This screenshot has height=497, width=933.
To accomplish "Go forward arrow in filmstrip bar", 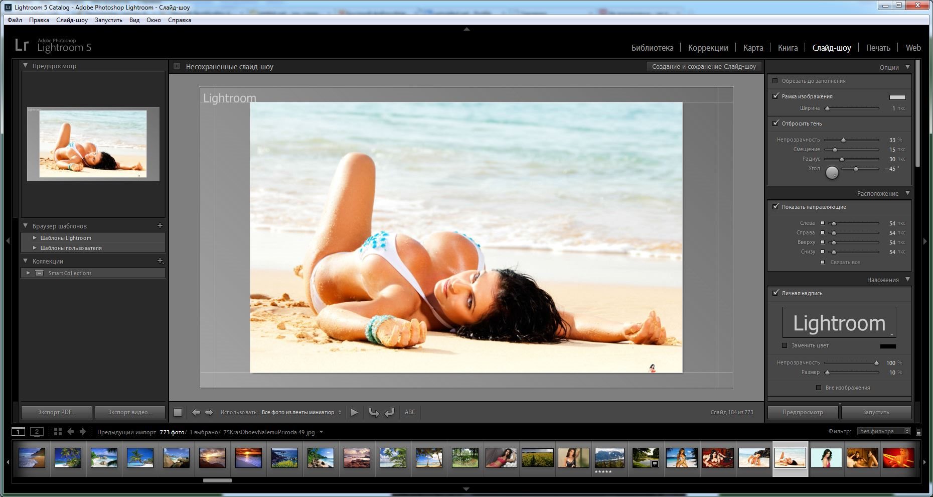I will (x=83, y=431).
